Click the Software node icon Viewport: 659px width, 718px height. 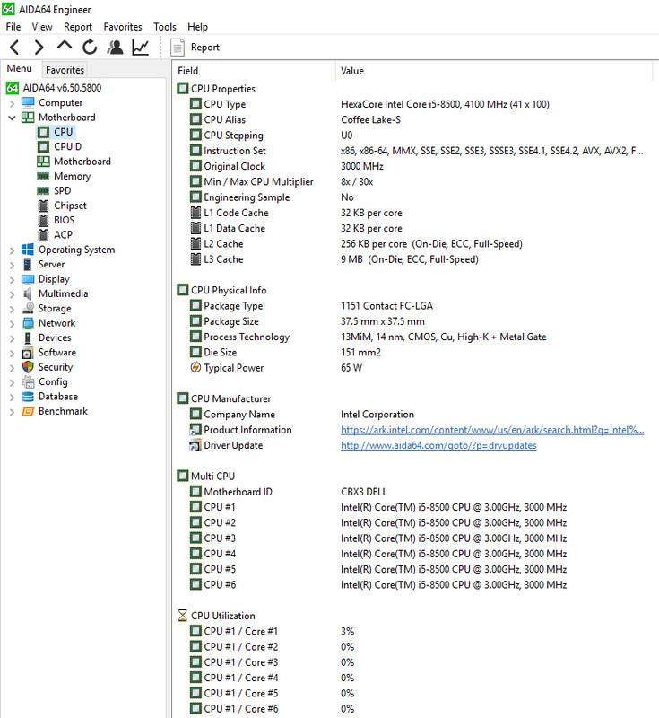coord(28,353)
